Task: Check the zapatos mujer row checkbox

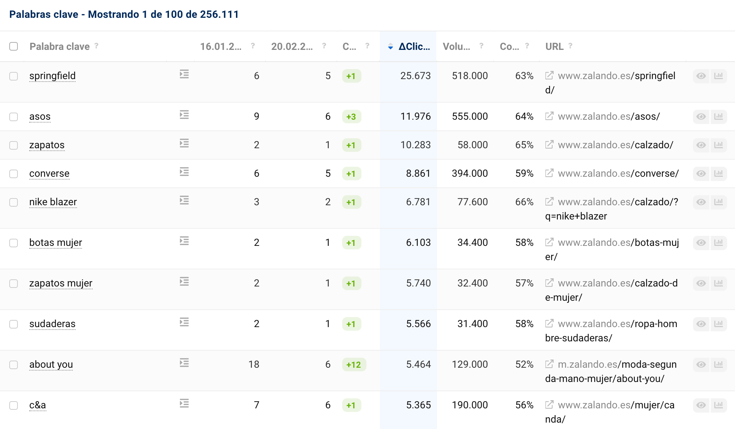Action: pyautogui.click(x=14, y=284)
